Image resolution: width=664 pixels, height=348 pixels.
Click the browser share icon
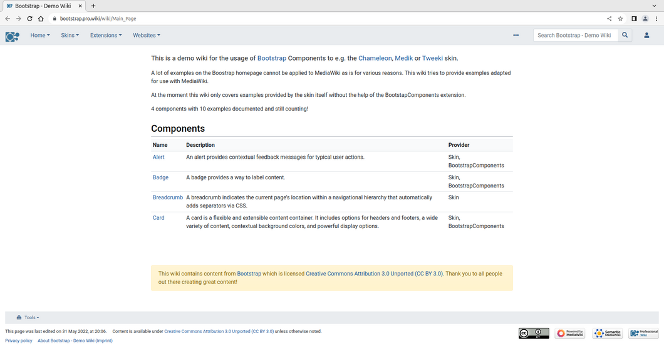(x=609, y=19)
